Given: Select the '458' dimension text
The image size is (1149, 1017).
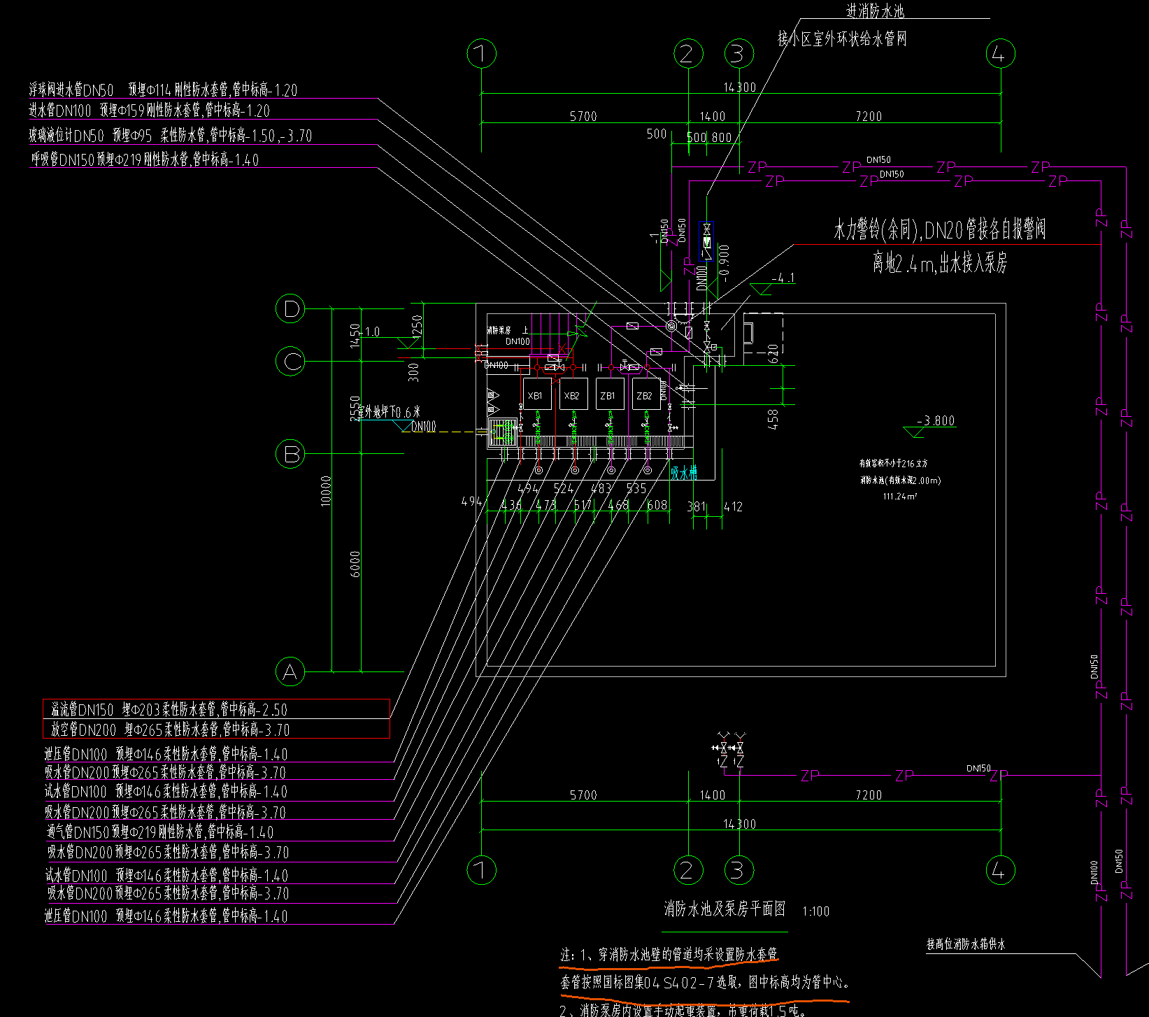Looking at the screenshot, I should pyautogui.click(x=773, y=419).
